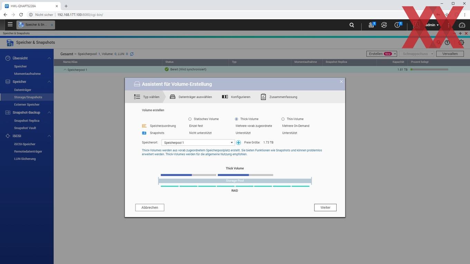470x264 pixels.
Task: Sort by Name/Alias column header
Action: [x=70, y=62]
